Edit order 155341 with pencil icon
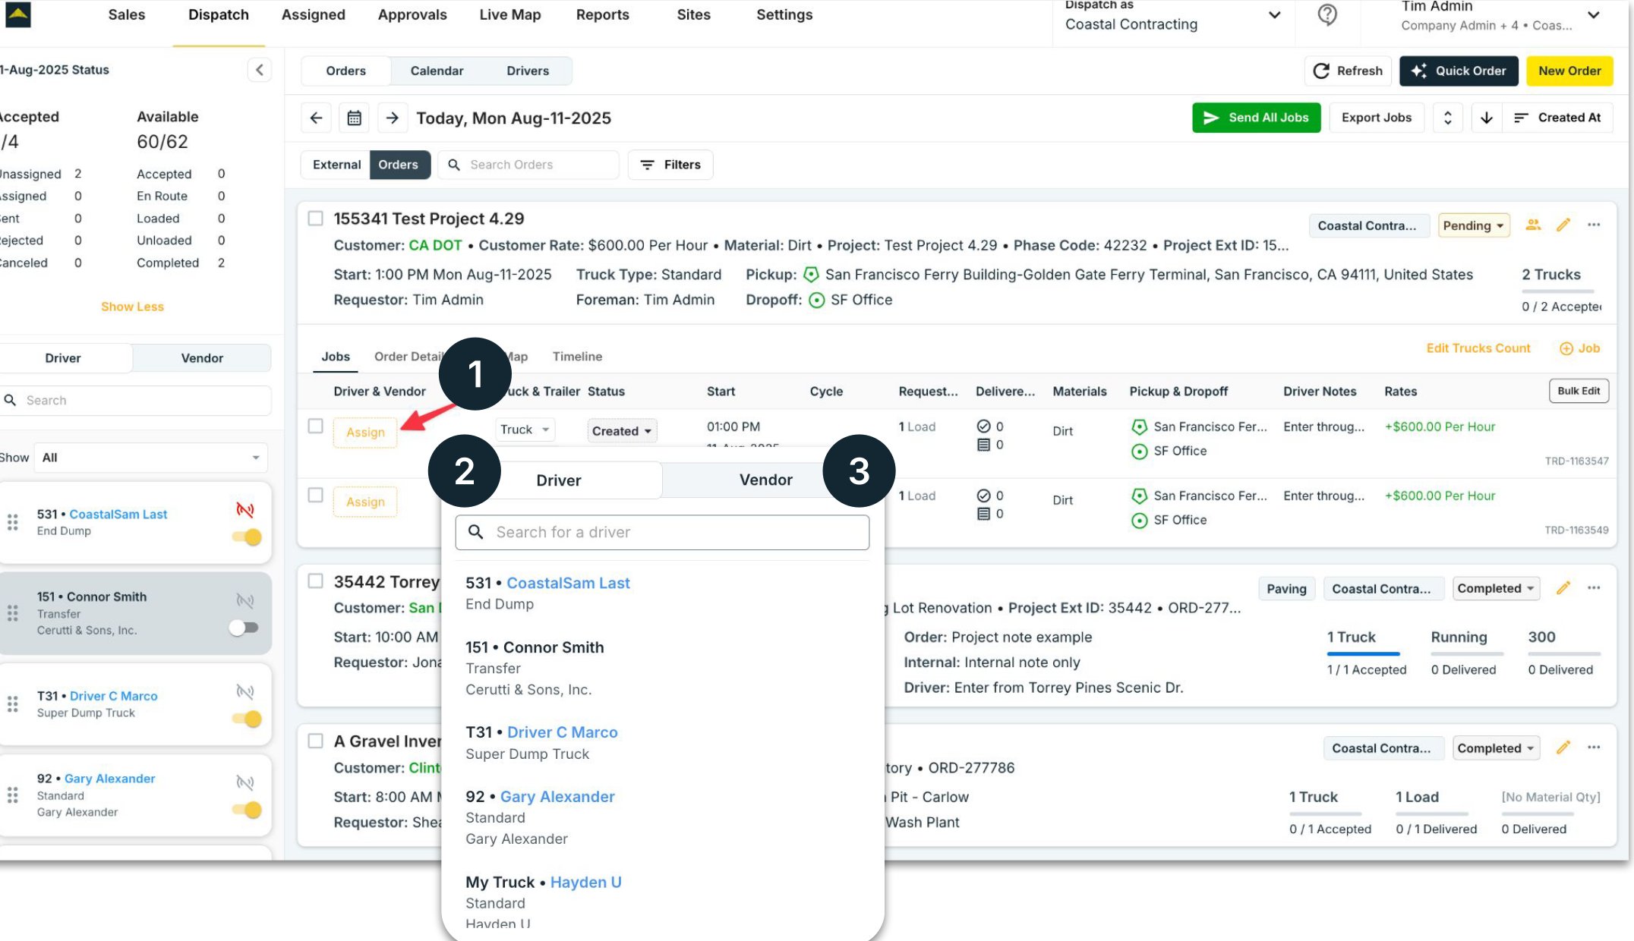This screenshot has width=1634, height=941. coord(1563,225)
